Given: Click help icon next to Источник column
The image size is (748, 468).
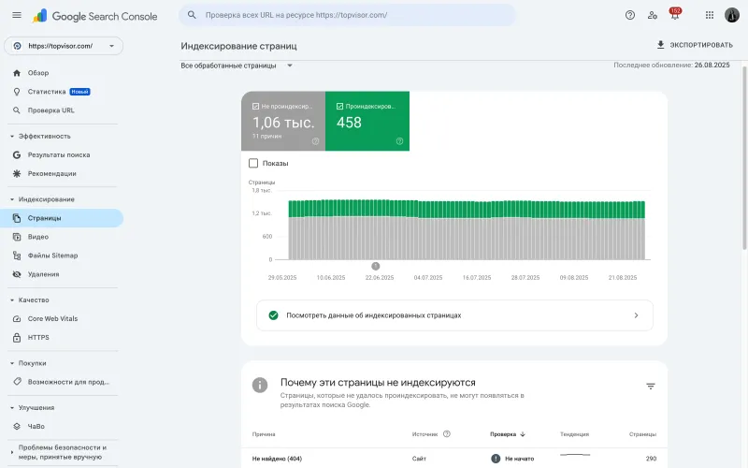Looking at the screenshot, I should (x=447, y=434).
